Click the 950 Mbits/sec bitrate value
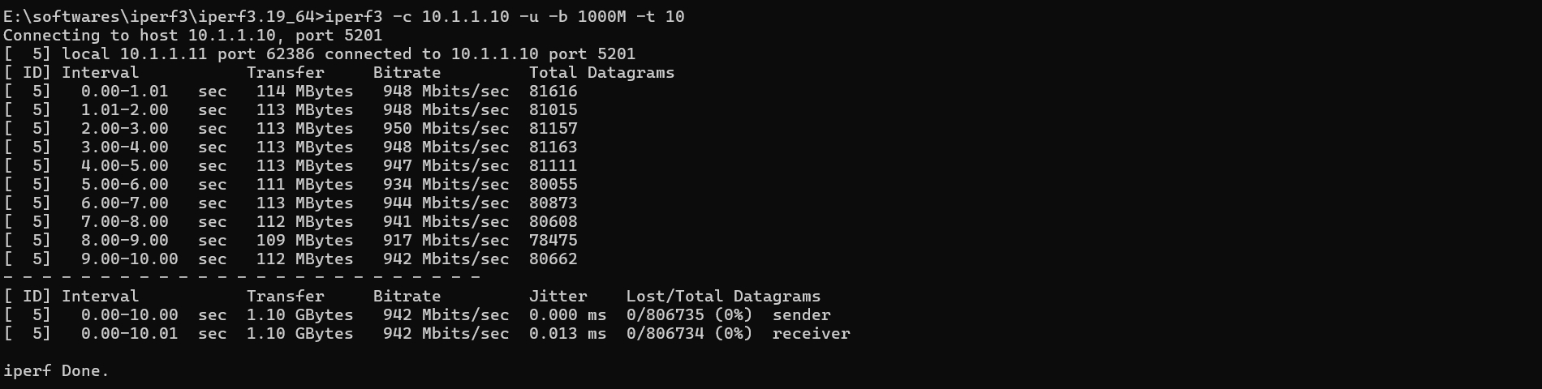 point(446,128)
